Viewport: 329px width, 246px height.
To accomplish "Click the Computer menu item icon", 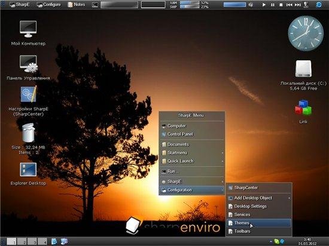I will (x=164, y=126).
